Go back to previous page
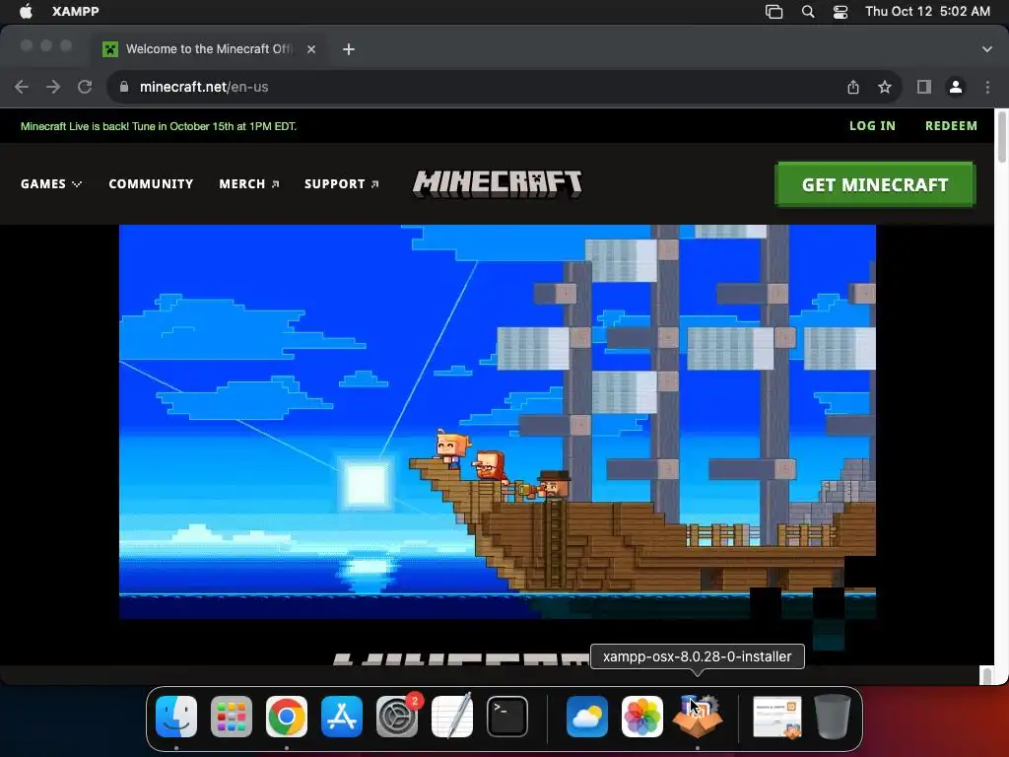 [22, 87]
